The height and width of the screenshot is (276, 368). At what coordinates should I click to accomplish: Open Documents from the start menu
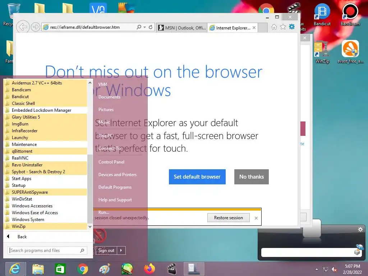tap(109, 97)
